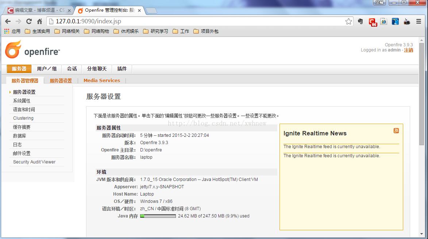Open the 休闲娱乐 bookmark folder
Image resolution: width=428 pixels, height=239 pixels.
click(126, 31)
